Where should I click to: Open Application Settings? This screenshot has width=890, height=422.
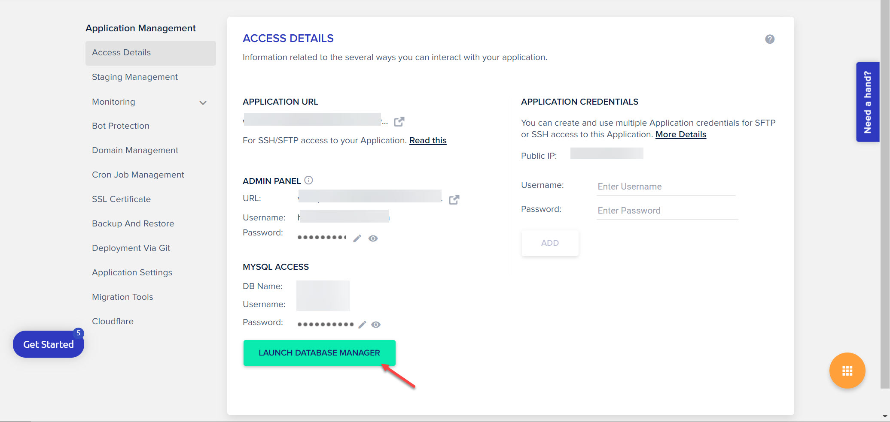(x=132, y=273)
